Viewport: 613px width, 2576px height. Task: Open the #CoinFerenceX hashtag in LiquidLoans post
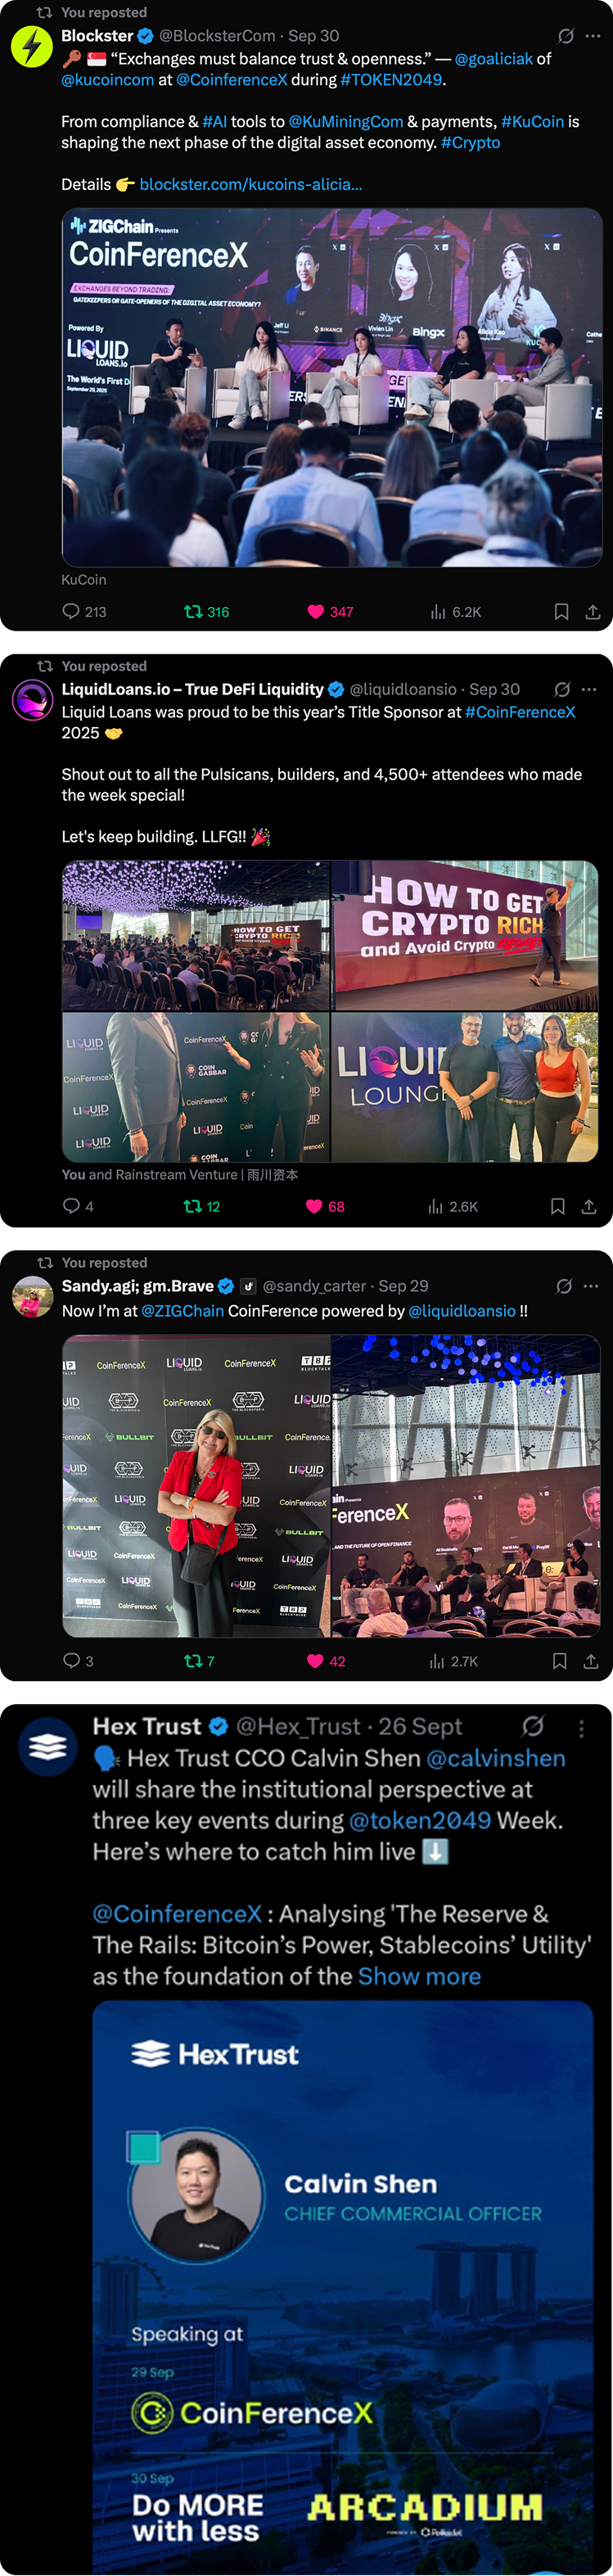point(520,712)
